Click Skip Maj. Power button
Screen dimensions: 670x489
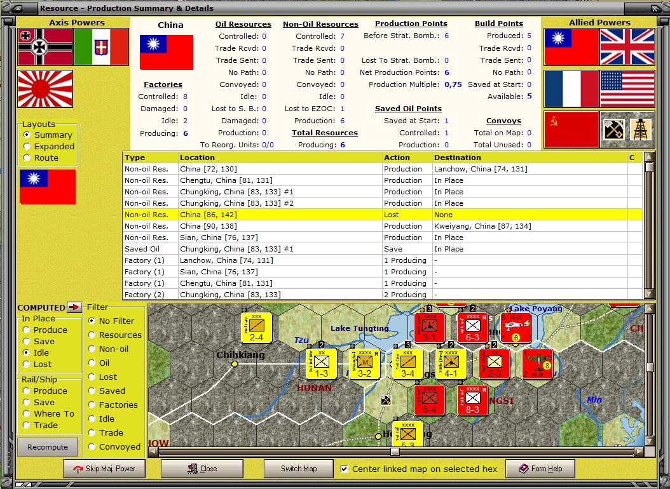104,469
